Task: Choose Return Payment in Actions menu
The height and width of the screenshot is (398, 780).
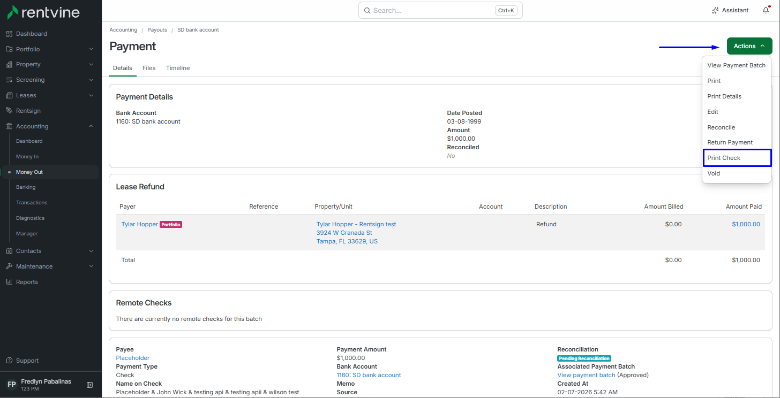Action: [737, 142]
